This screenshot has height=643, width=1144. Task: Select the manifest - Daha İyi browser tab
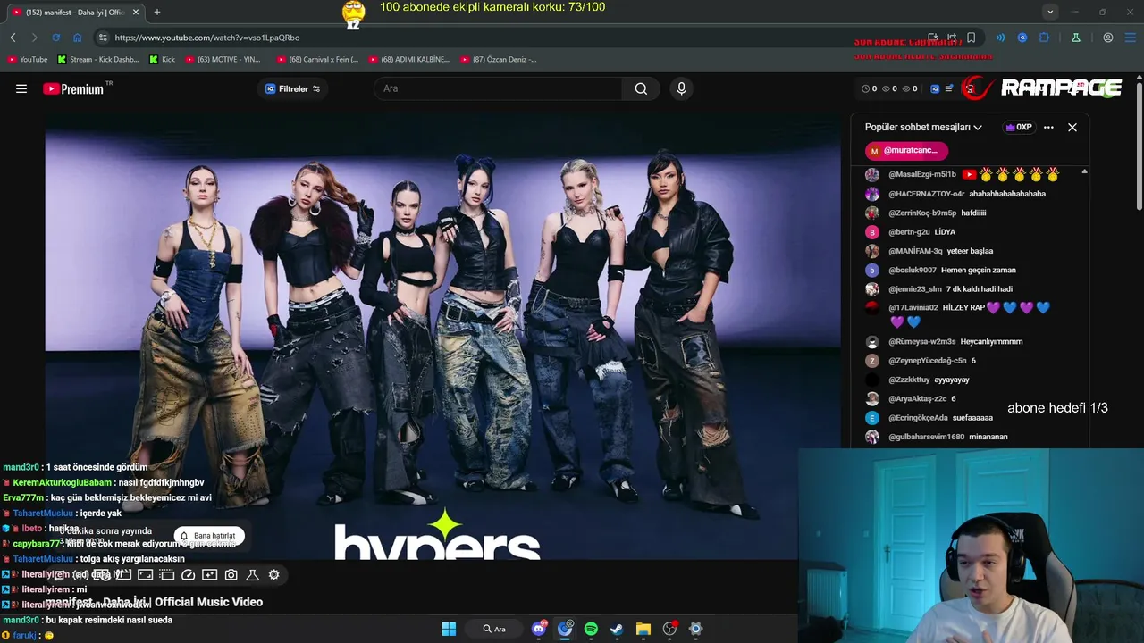(75, 12)
